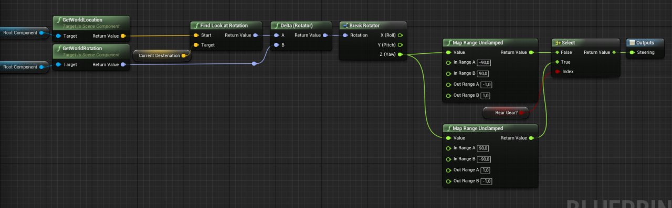Click the Current Destenation output pin

click(x=183, y=55)
